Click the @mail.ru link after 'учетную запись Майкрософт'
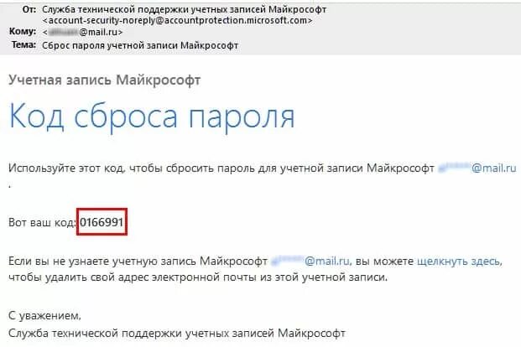The width and height of the screenshot is (521, 347). tap(310, 261)
